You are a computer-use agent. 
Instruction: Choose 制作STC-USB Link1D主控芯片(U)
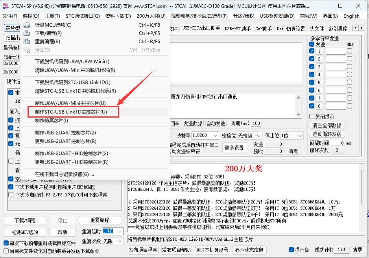point(95,112)
